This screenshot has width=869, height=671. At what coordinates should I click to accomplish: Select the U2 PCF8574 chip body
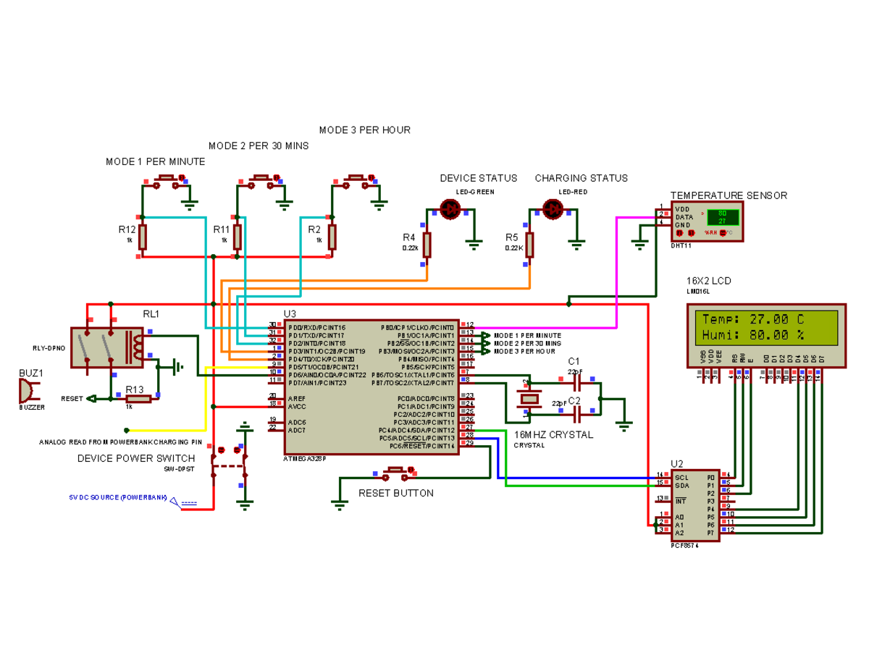tap(696, 505)
